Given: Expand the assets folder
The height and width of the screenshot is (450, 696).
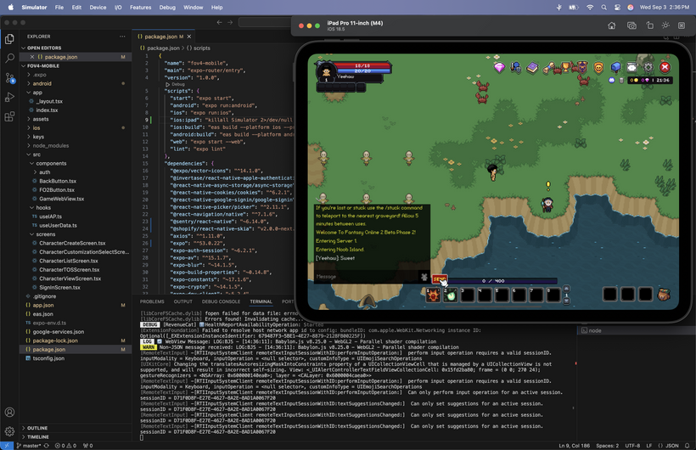Looking at the screenshot, I should click(41, 119).
